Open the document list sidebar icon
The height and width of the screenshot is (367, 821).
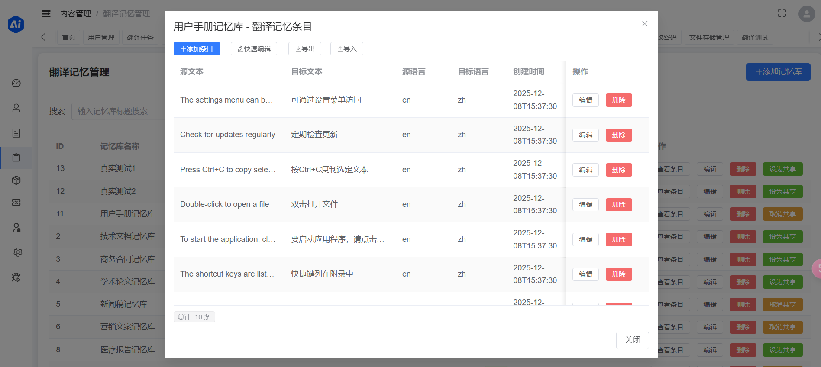coord(16,133)
